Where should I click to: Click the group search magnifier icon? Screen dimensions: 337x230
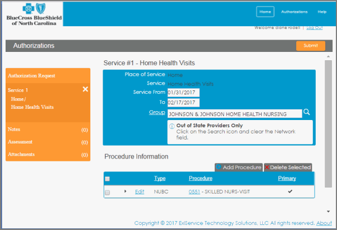pyautogui.click(x=306, y=113)
